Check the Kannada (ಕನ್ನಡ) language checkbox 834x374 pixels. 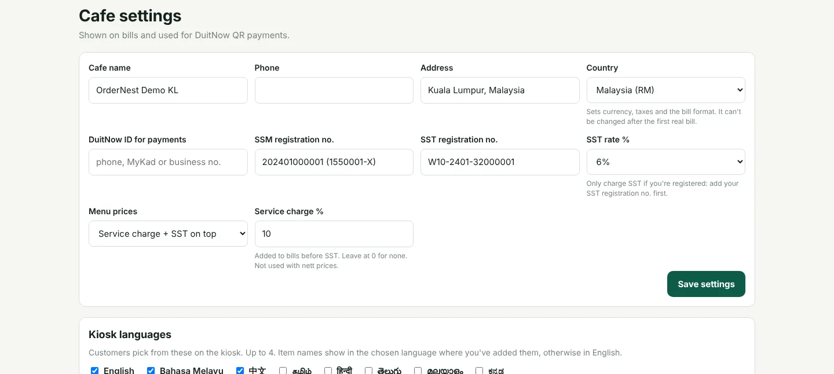(479, 371)
